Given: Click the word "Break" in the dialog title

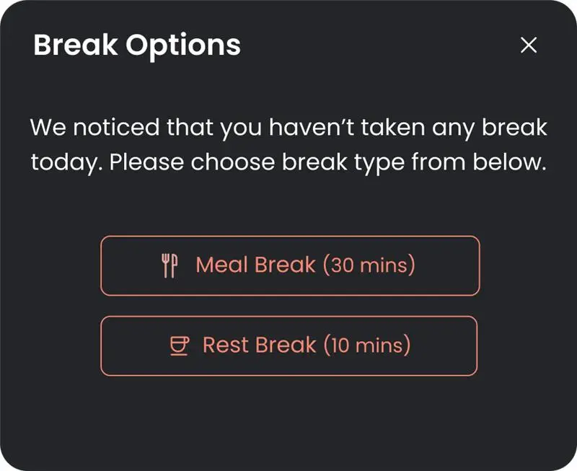Looking at the screenshot, I should (76, 45).
